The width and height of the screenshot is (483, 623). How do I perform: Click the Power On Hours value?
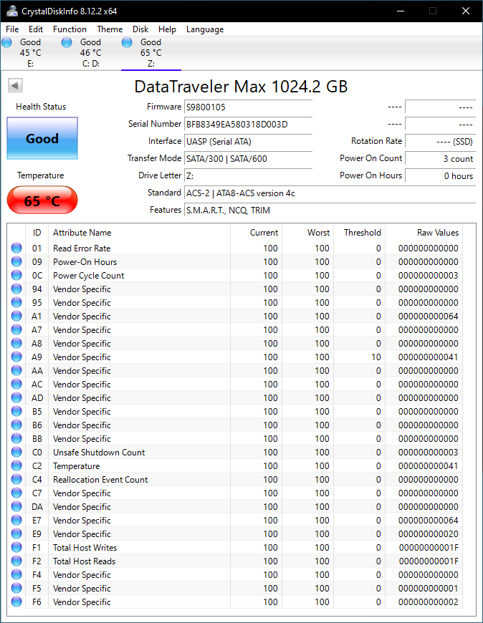[x=441, y=175]
